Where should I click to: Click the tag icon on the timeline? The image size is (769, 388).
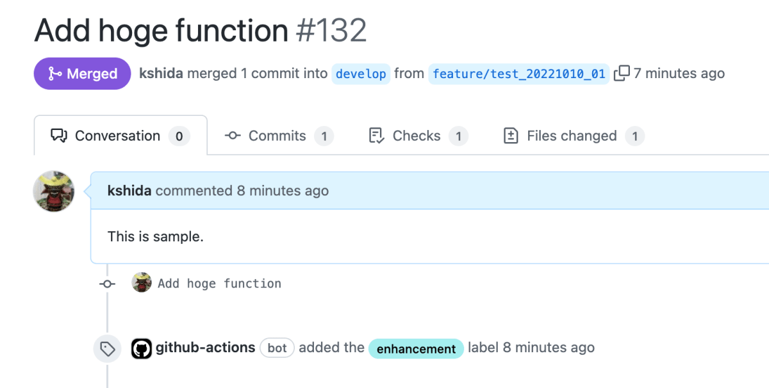click(x=107, y=348)
